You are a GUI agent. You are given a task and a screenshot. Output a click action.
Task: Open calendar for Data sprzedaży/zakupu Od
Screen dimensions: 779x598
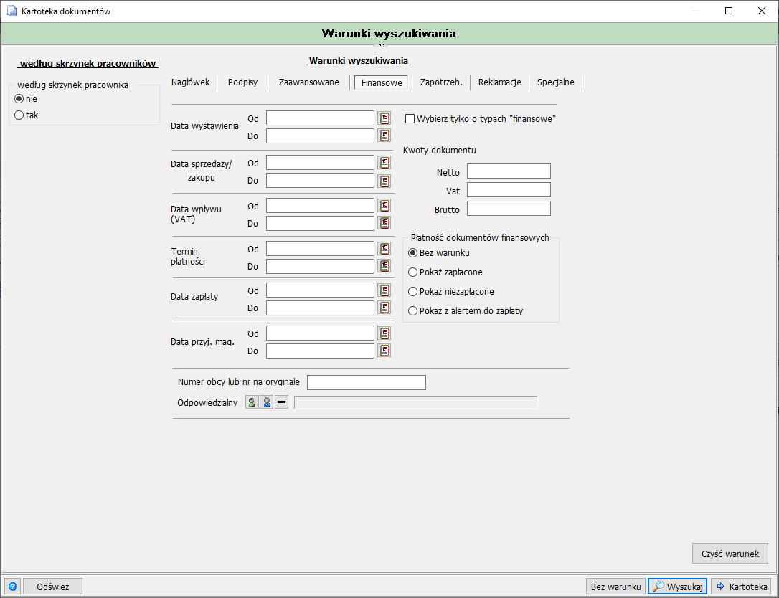(384, 163)
